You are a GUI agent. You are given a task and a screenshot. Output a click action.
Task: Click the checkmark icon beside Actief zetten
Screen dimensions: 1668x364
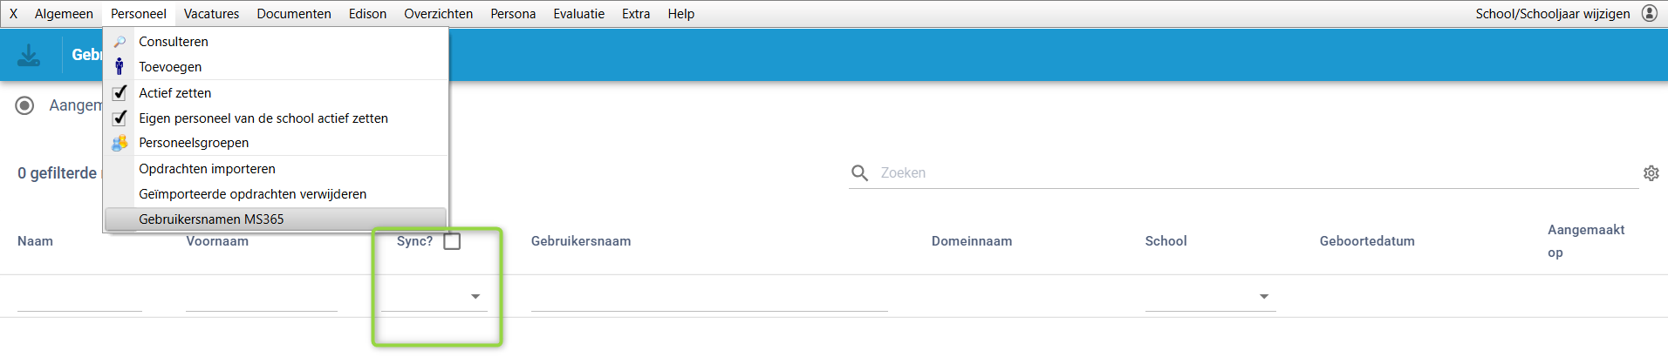point(120,93)
